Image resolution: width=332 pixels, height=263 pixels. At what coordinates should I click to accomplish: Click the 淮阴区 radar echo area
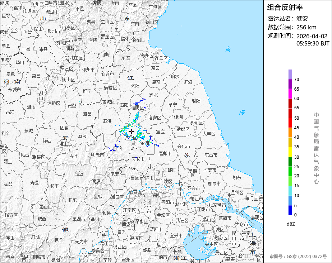(x=139, y=102)
